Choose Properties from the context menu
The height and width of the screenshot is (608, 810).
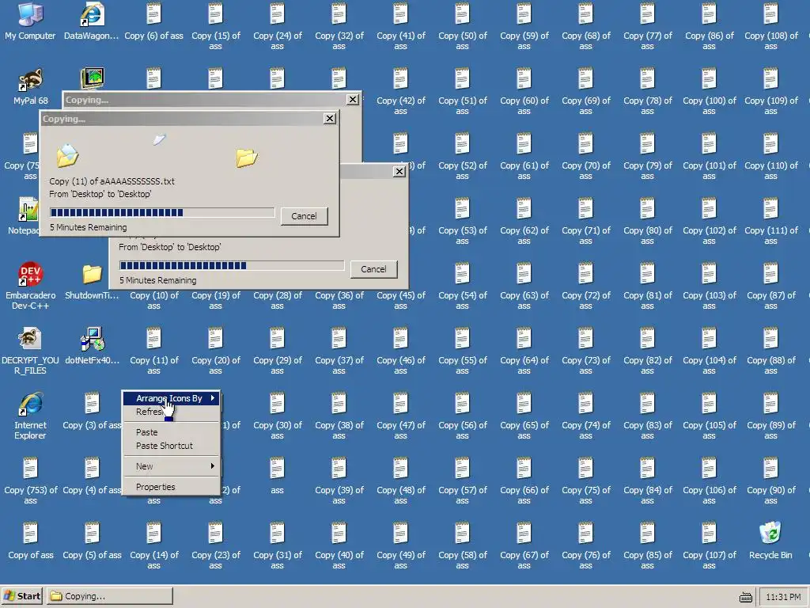[x=171, y=487]
